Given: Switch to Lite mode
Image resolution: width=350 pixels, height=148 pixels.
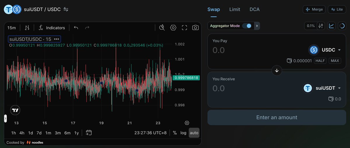Looking at the screenshot, I should coord(337,9).
